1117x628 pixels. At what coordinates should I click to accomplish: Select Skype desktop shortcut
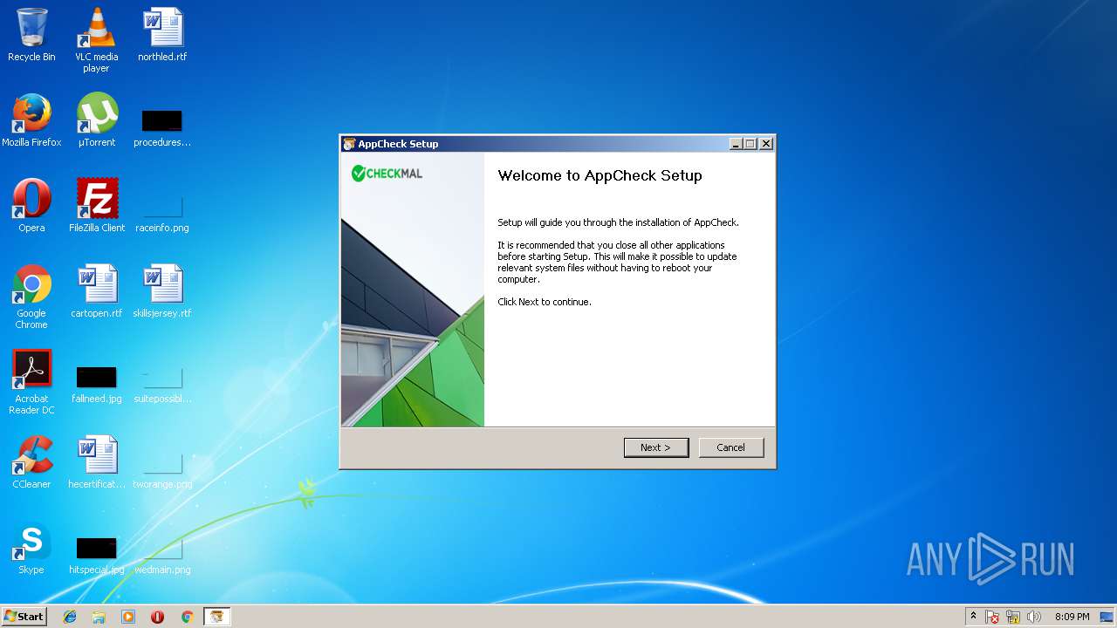31,549
